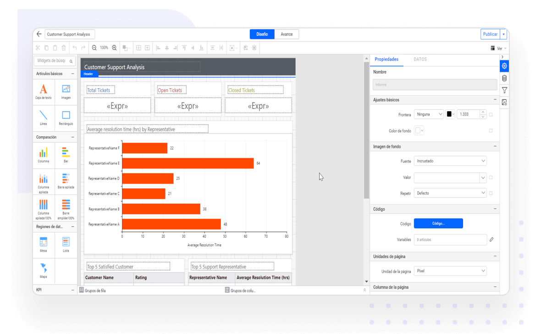Choose the Rectángulo widget
Viewport: 541px width, 334px height.
[x=66, y=118]
